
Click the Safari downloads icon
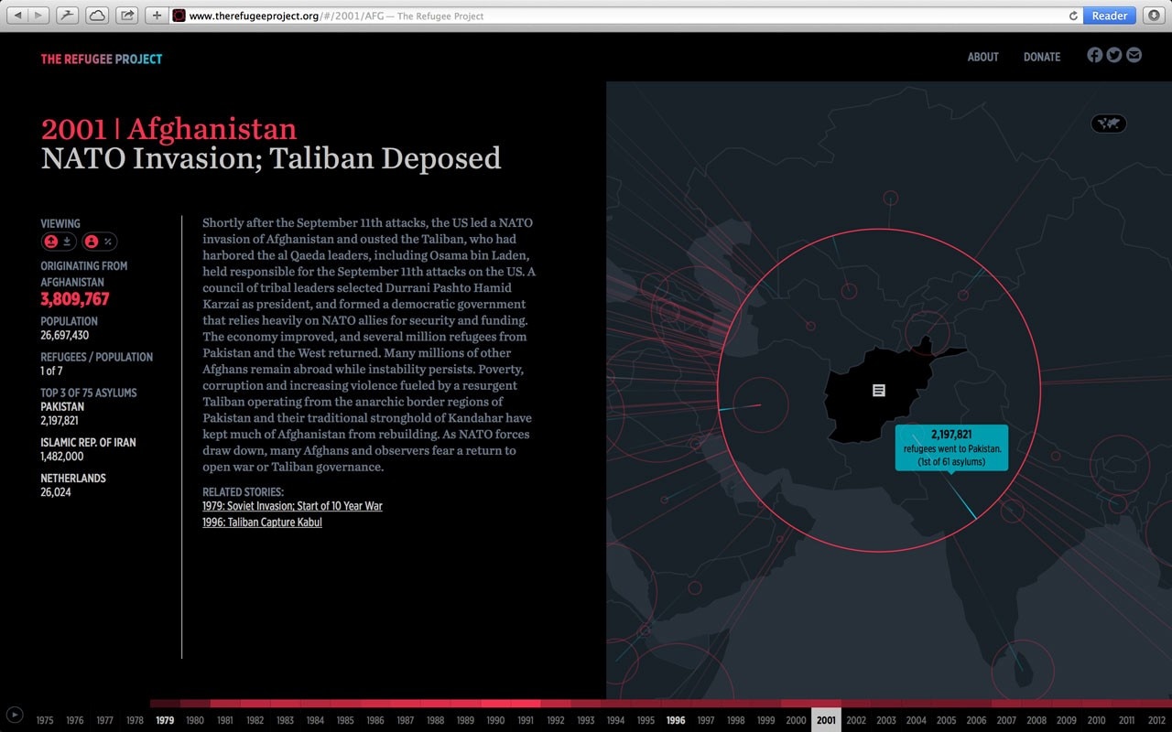tap(1154, 16)
